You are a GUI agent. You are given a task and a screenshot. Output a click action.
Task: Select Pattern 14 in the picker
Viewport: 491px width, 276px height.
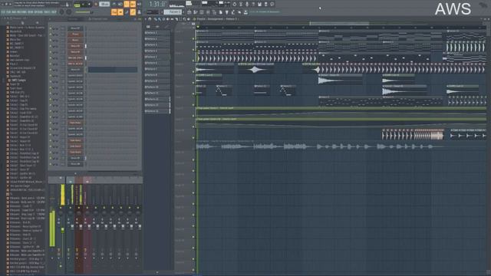pos(157,111)
